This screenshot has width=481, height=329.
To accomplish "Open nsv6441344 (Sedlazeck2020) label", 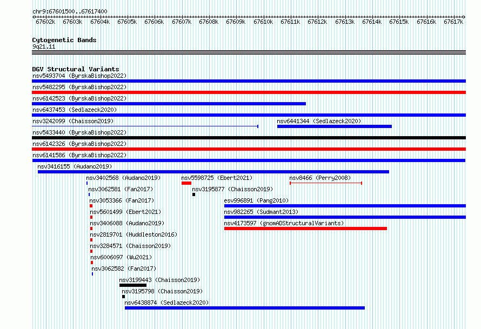I will pos(319,121).
